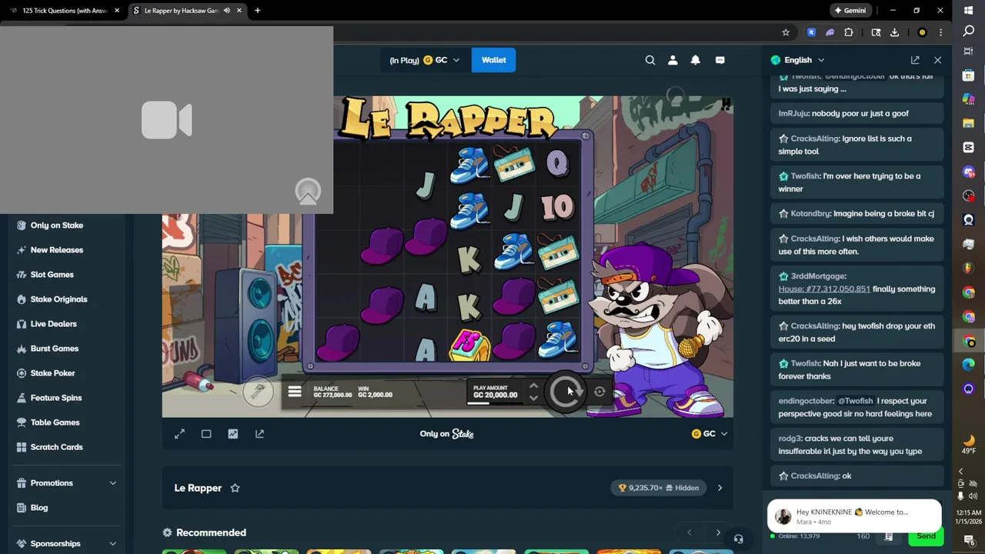Open the notifications bell
This screenshot has width=985, height=554.
pyautogui.click(x=696, y=60)
